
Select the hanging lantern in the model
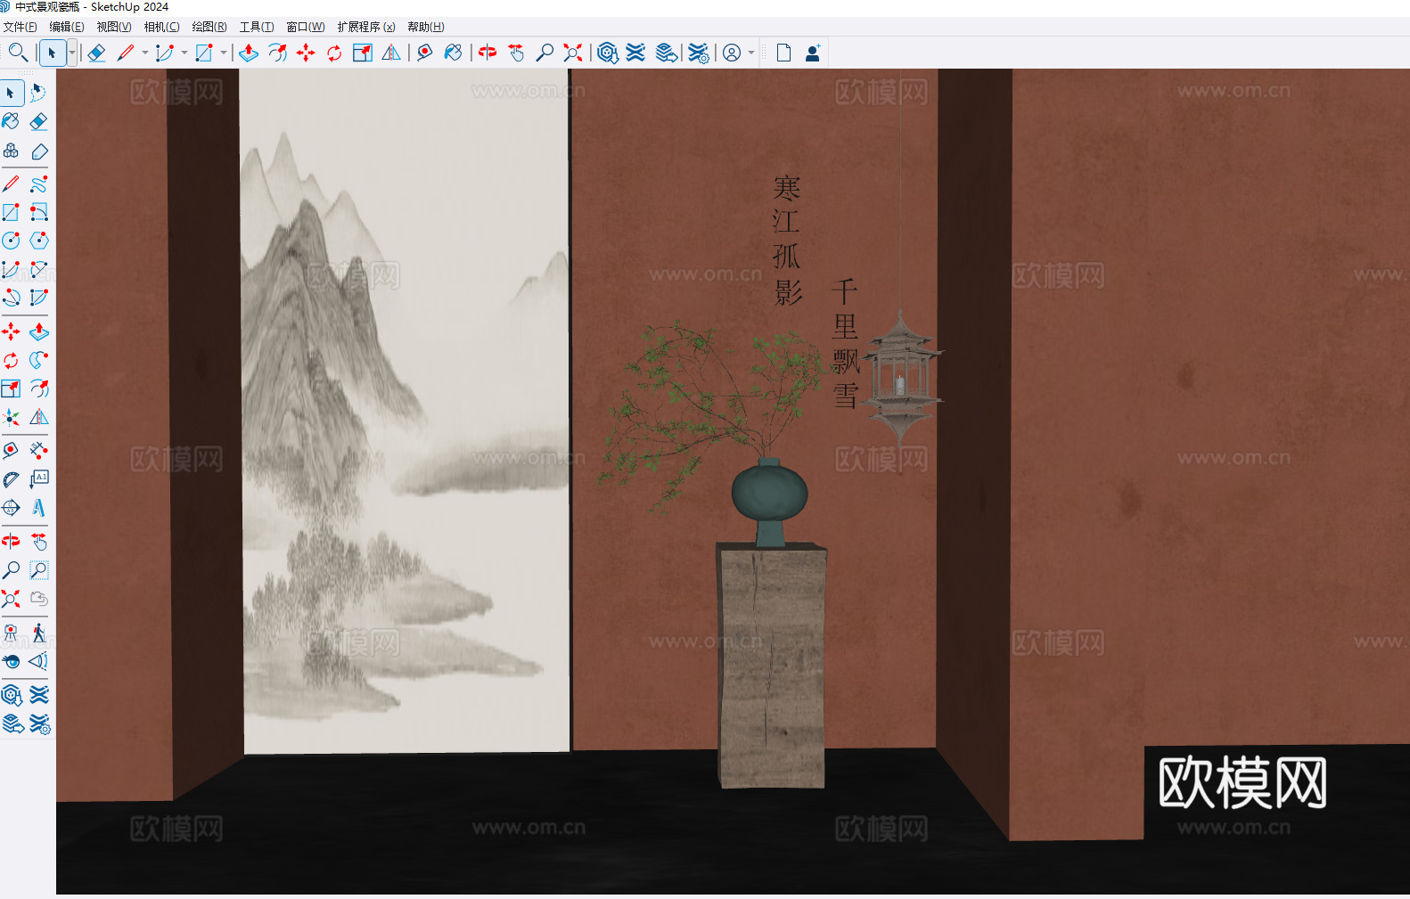point(900,379)
